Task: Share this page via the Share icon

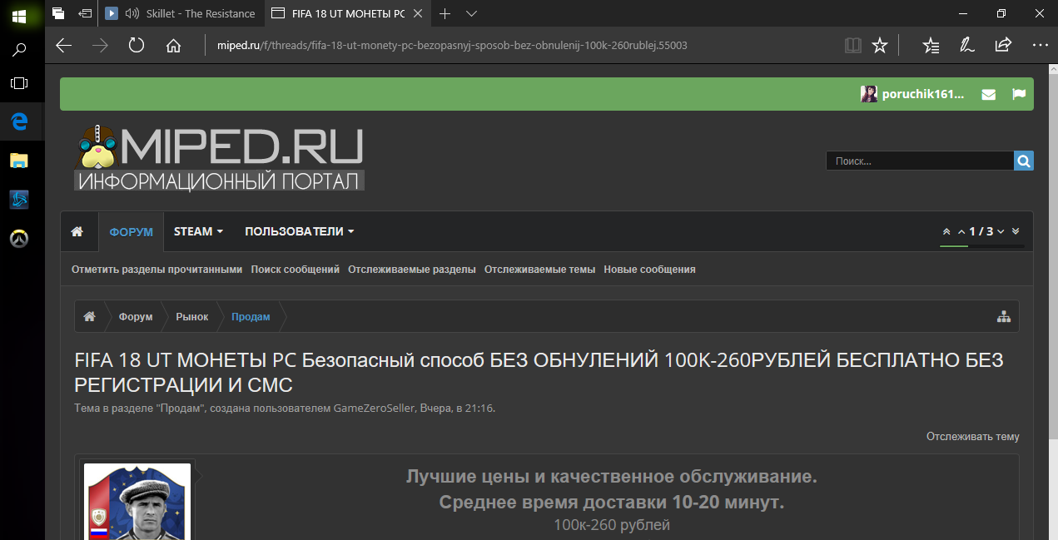Action: [1003, 46]
